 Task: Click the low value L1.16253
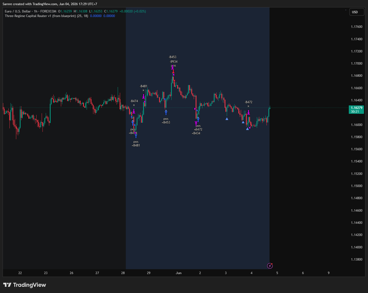click(96, 11)
